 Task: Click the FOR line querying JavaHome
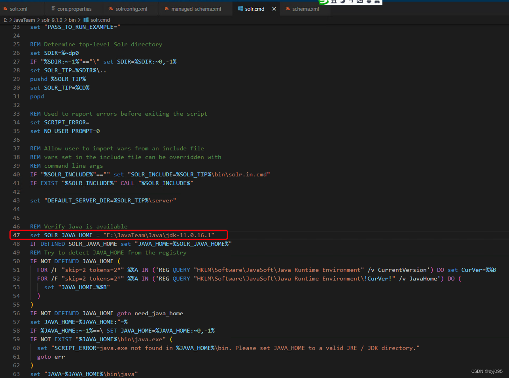coord(249,279)
